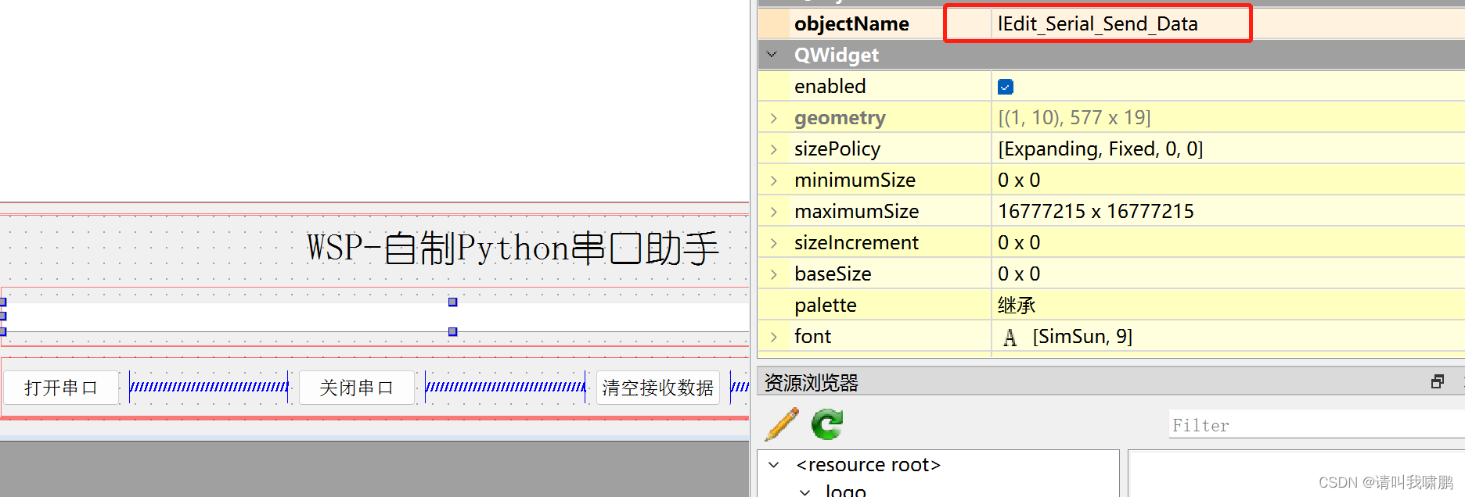Image resolution: width=1465 pixels, height=497 pixels.
Task: Toggle the enabled checkbox
Action: point(1006,87)
